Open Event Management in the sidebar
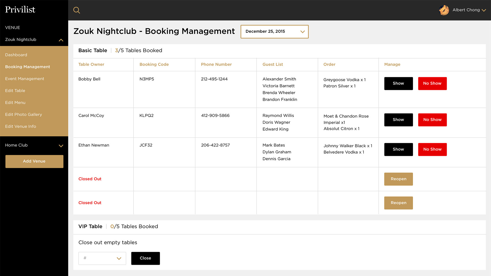Viewport: 491px width, 276px height. pyautogui.click(x=25, y=79)
